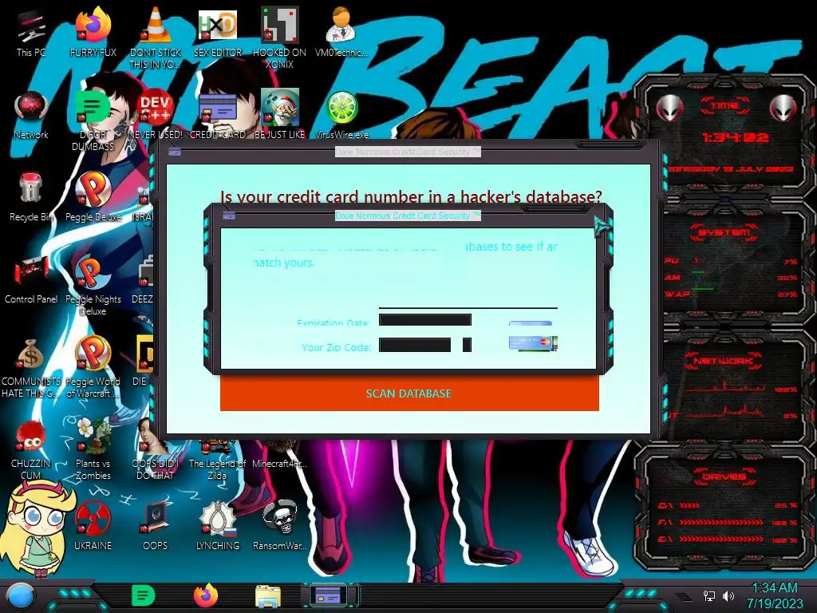Open File Explorer from the taskbar
This screenshot has height=613, width=817.
point(268,596)
